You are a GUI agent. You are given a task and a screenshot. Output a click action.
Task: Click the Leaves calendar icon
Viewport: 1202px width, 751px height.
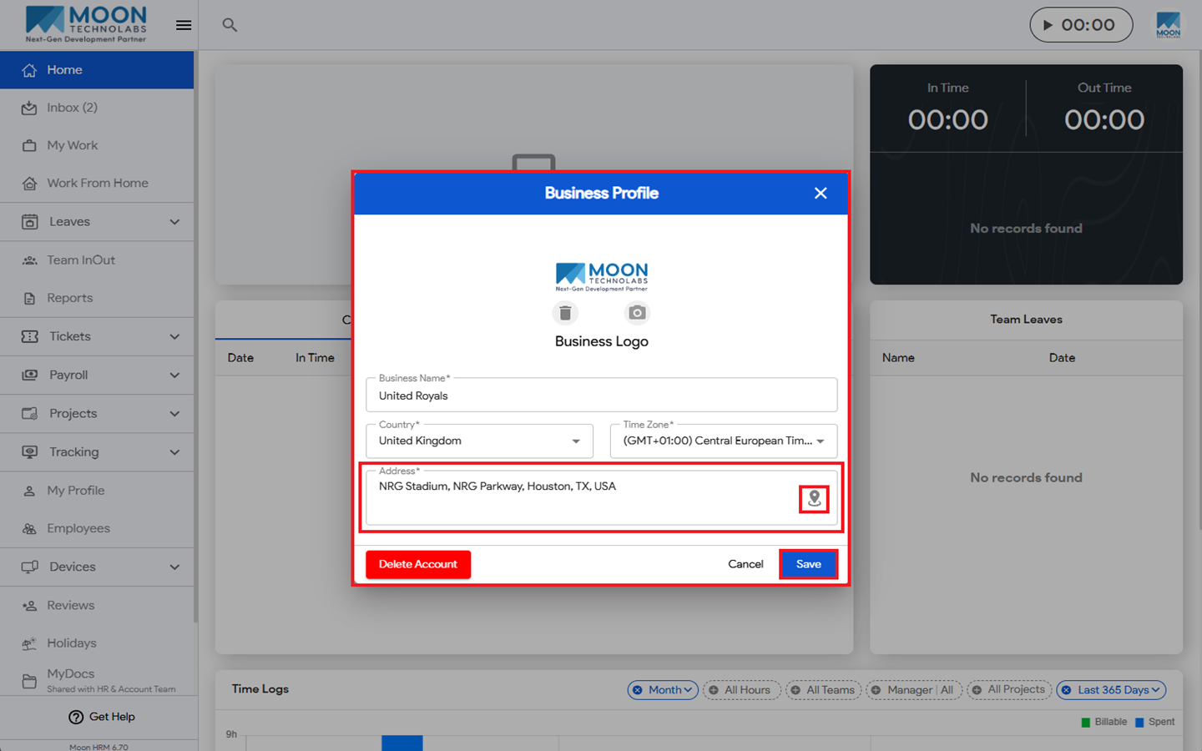[x=29, y=222]
